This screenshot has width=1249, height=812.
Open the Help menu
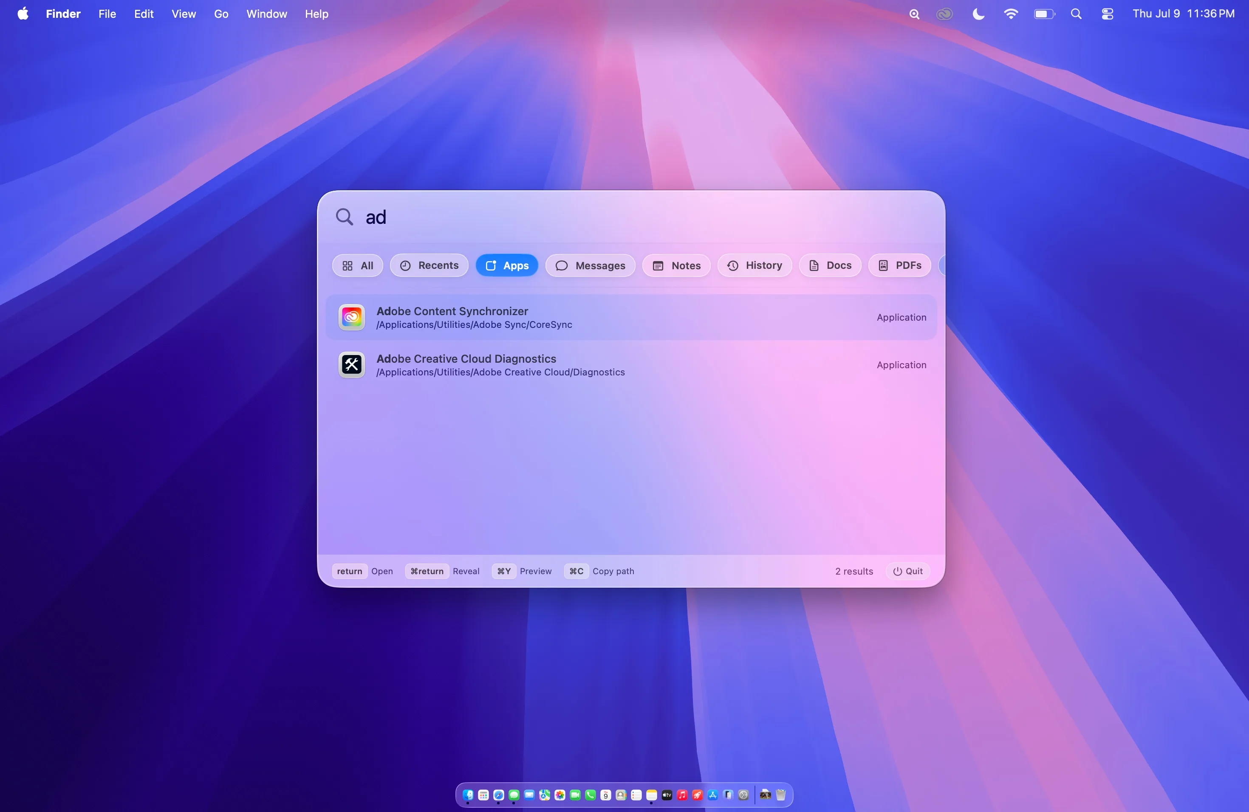click(x=316, y=14)
